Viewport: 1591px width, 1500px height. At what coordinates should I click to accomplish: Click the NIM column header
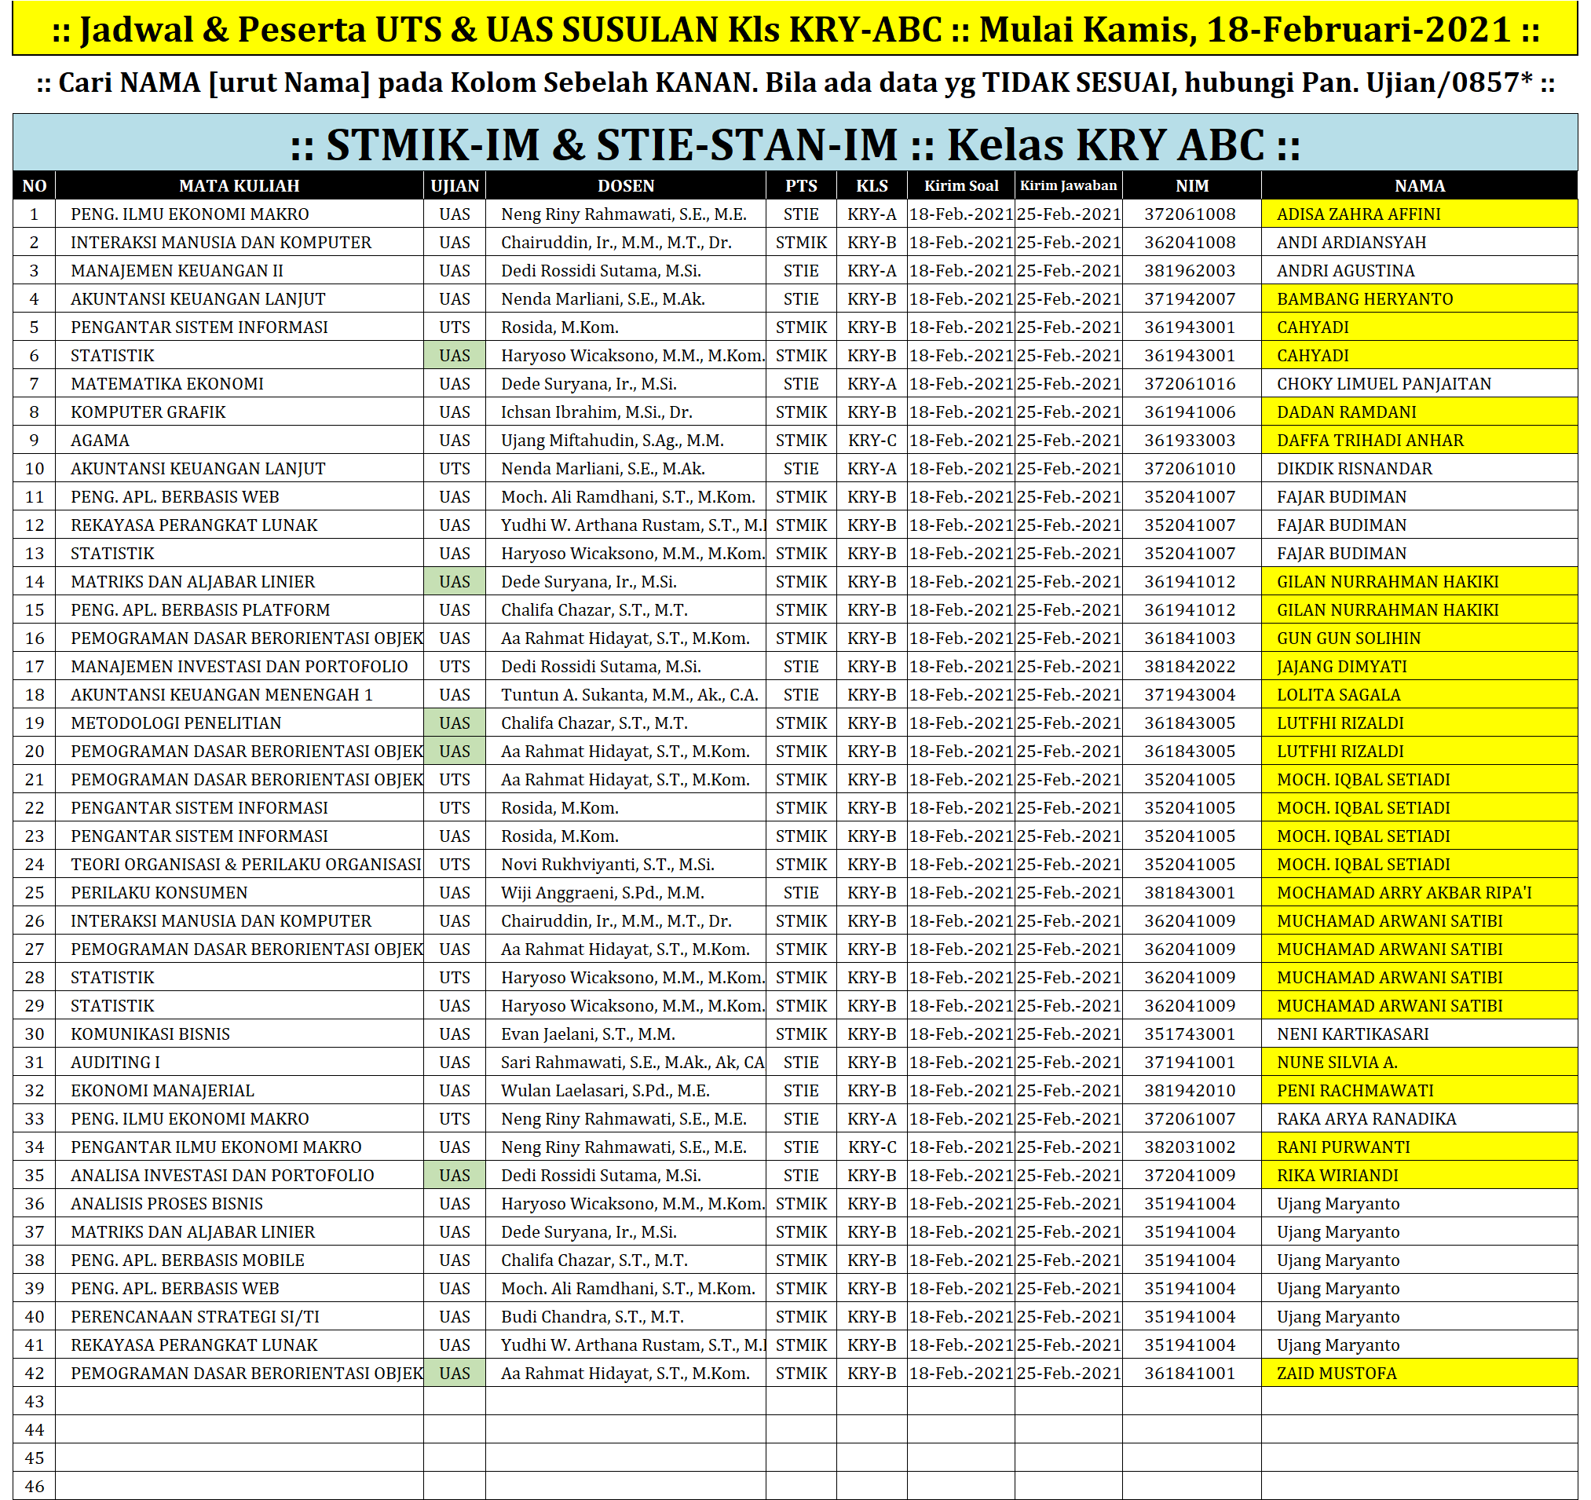point(1191,185)
